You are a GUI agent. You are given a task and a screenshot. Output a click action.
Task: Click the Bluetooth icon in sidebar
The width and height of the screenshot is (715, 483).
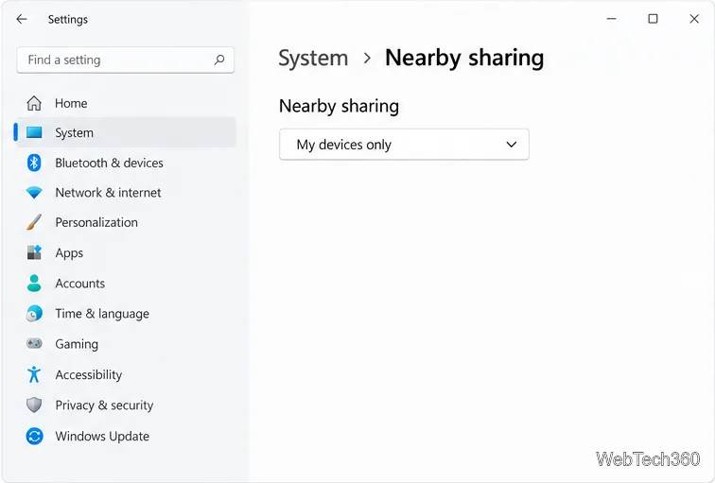[x=34, y=163]
